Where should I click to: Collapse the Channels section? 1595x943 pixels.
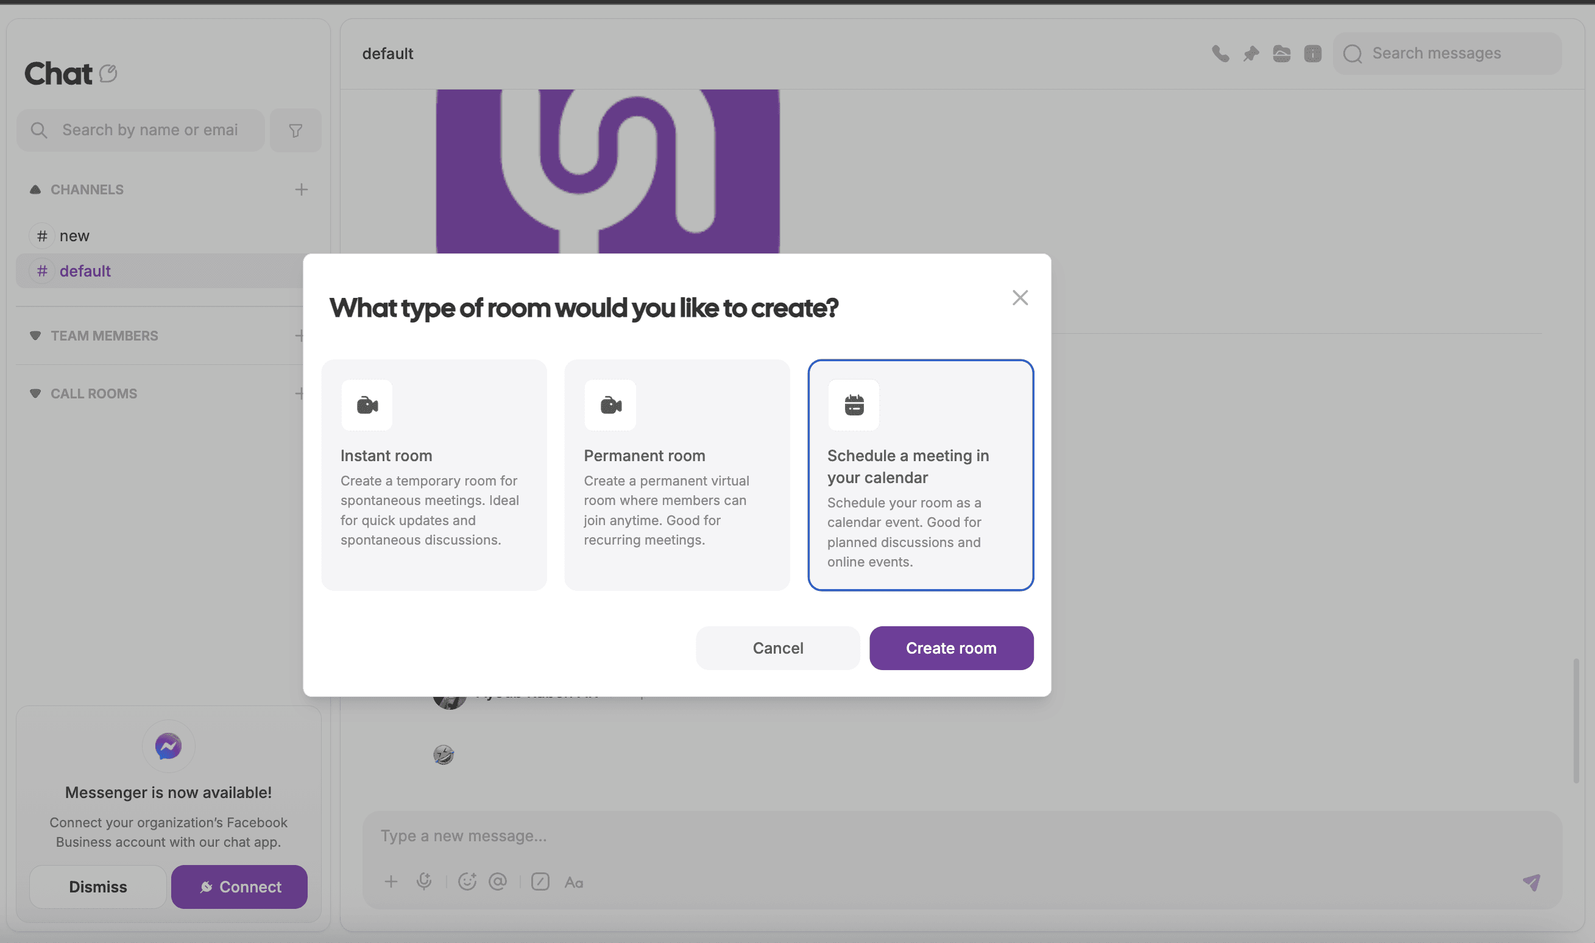(35, 189)
